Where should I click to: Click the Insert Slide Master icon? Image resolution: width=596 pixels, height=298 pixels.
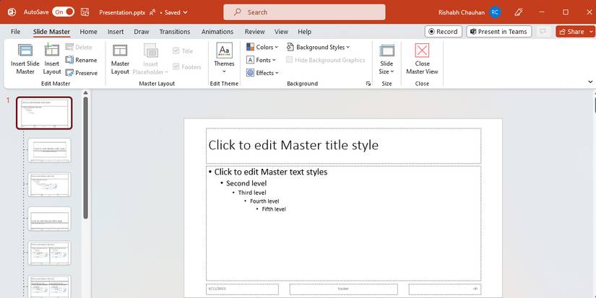click(25, 51)
